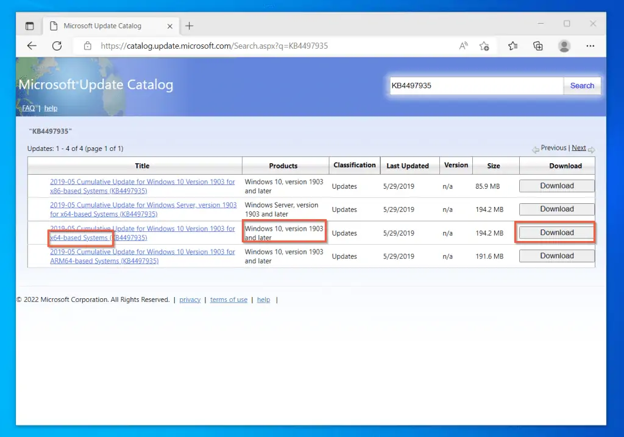This screenshot has height=437, width=624.
Task: Open the help link under the banner
Action: pos(51,108)
